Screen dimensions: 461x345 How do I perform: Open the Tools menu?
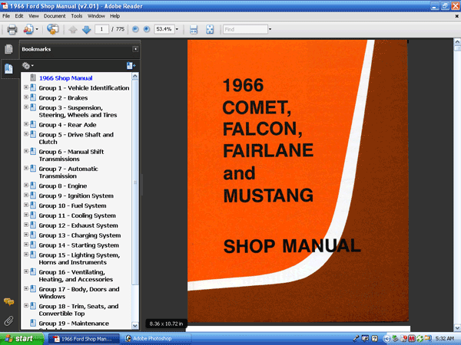(x=76, y=16)
